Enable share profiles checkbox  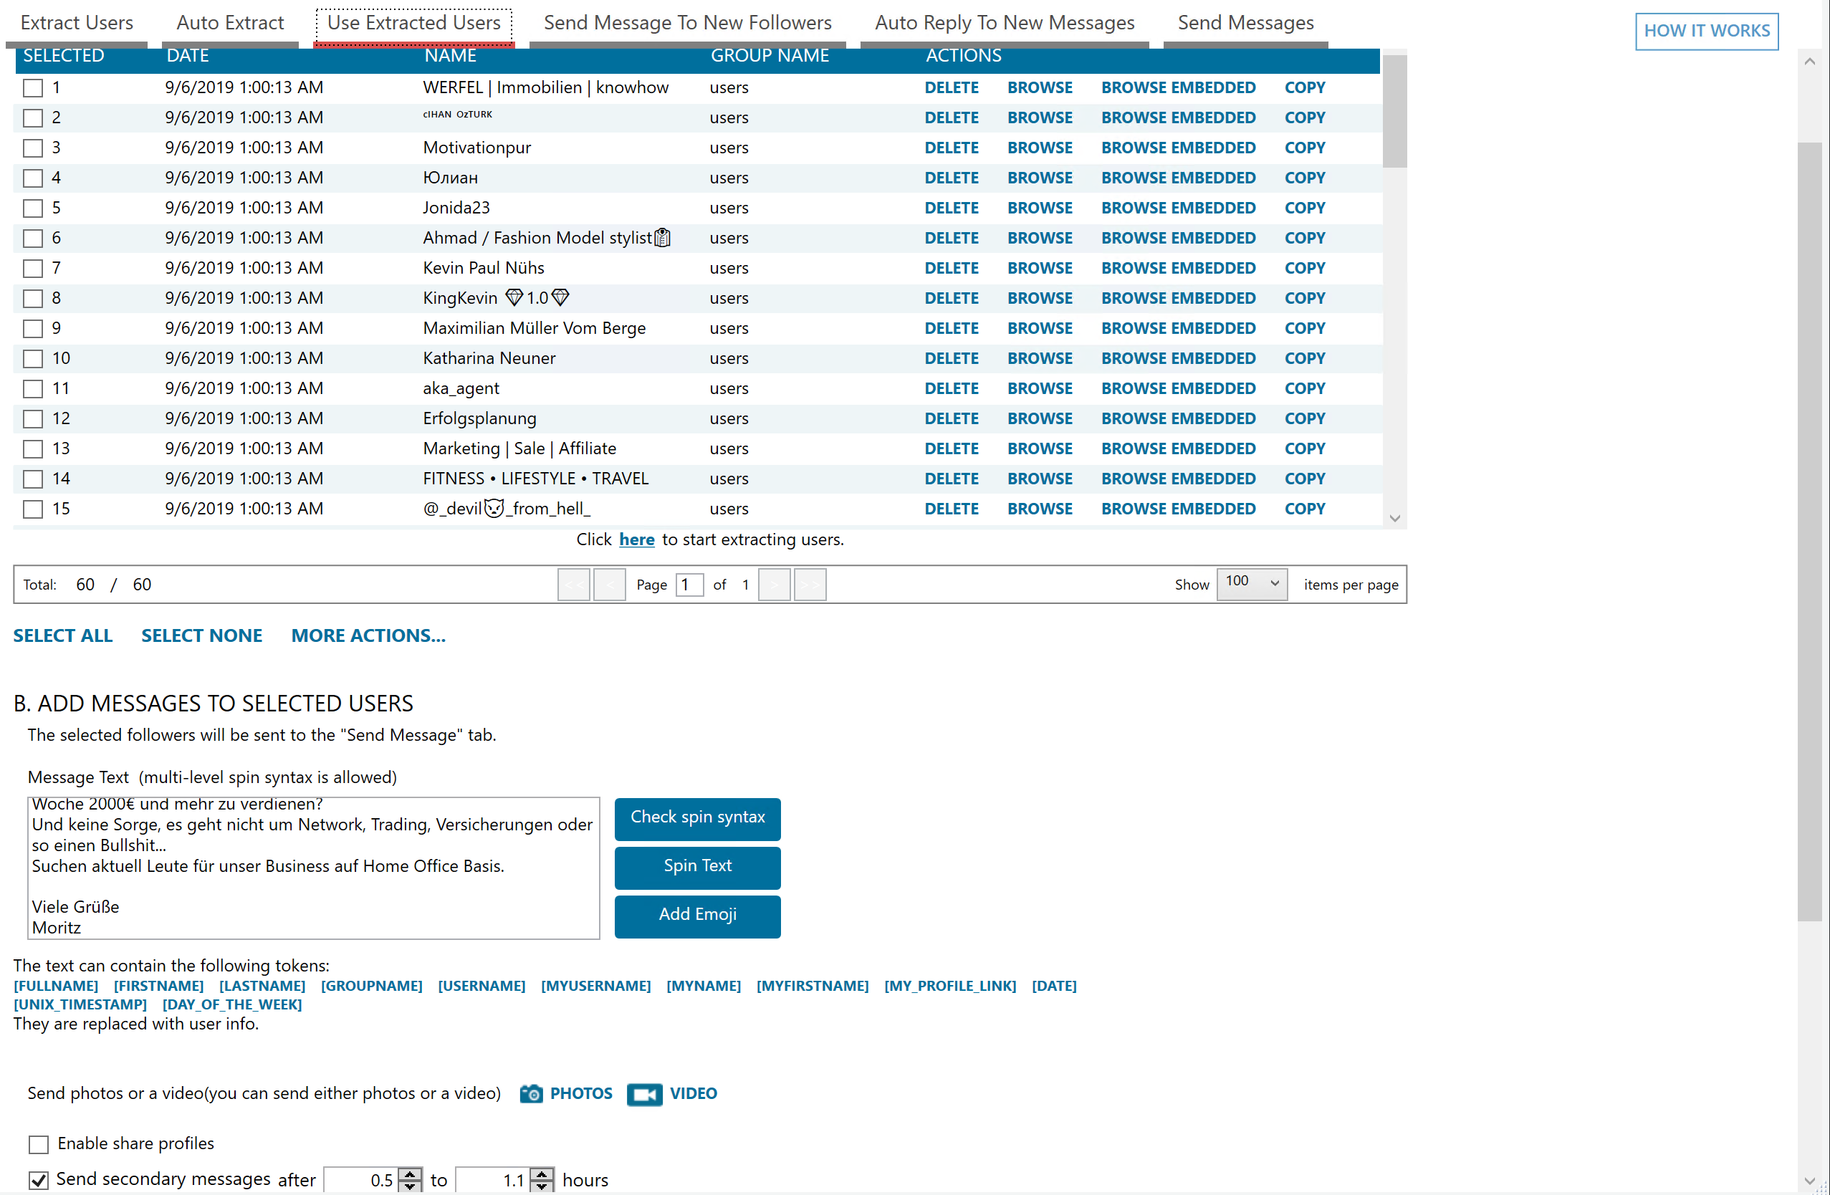coord(39,1144)
